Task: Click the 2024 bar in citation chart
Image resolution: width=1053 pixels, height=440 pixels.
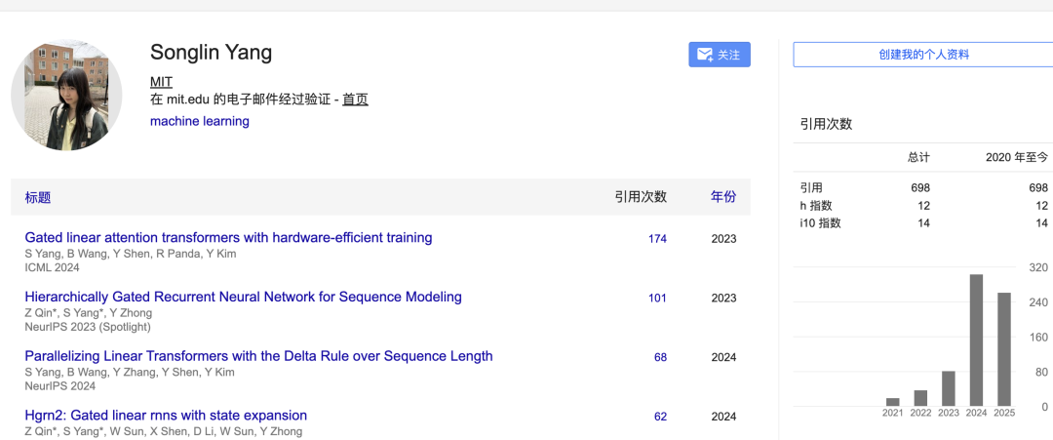Action: click(976, 340)
